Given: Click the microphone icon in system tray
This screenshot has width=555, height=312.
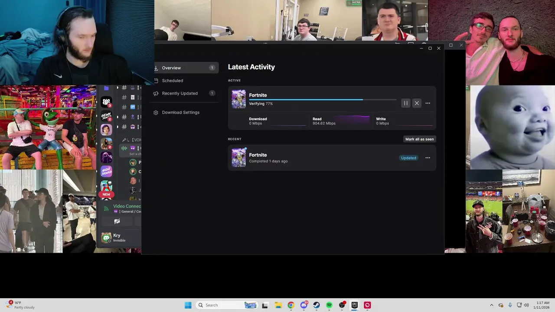Looking at the screenshot, I should click(510, 305).
